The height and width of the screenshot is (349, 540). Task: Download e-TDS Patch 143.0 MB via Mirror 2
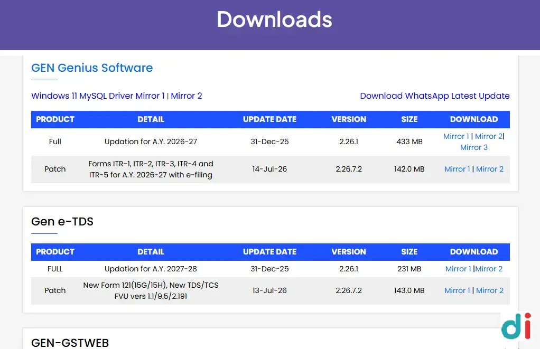pos(490,290)
